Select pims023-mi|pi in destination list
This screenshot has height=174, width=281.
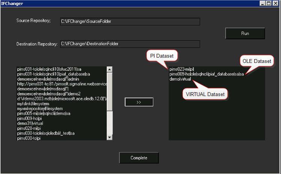pyautogui.click(x=181, y=69)
